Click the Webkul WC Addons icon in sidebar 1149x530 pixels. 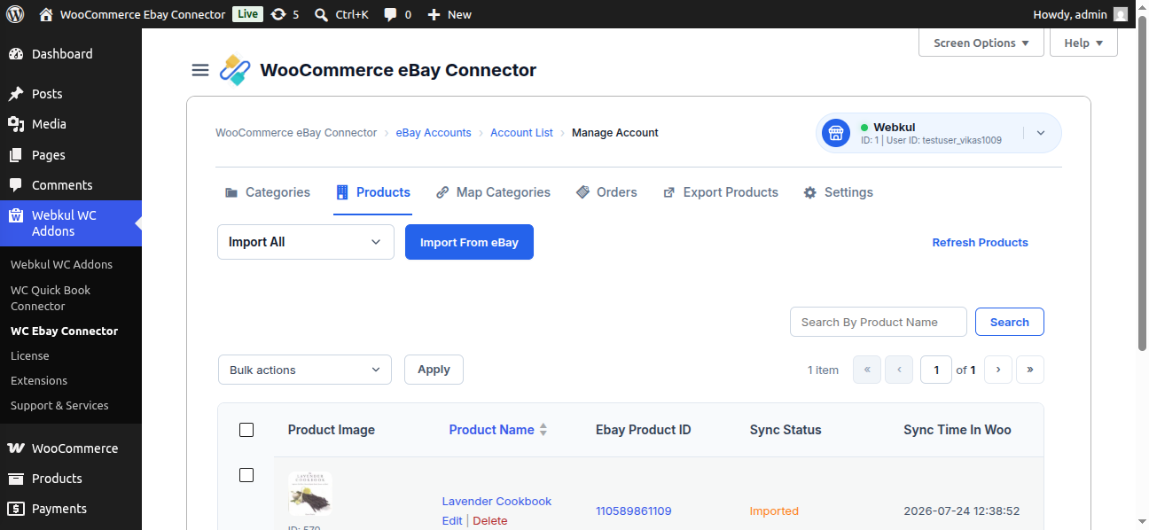coord(16,215)
